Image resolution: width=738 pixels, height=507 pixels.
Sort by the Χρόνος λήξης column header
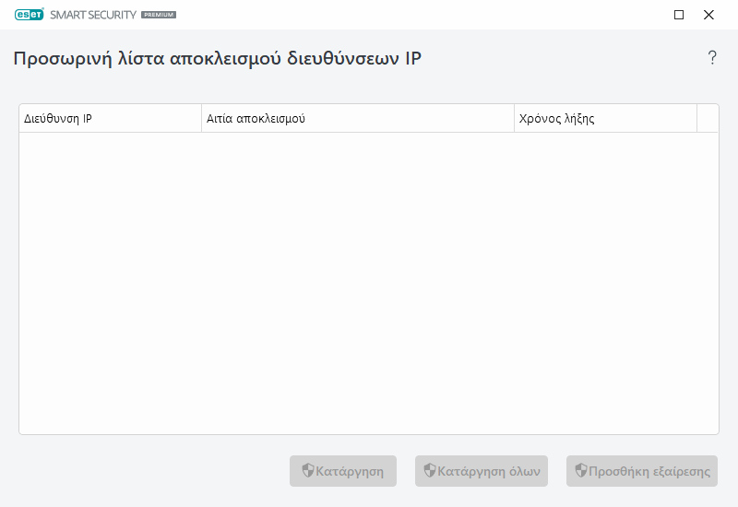pyautogui.click(x=605, y=119)
